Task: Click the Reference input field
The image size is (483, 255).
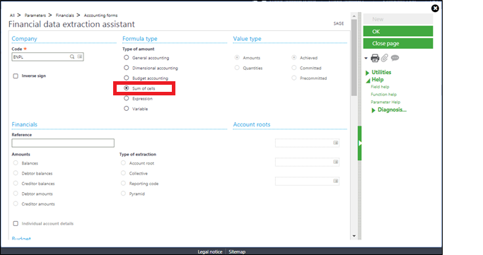Action: (63, 143)
